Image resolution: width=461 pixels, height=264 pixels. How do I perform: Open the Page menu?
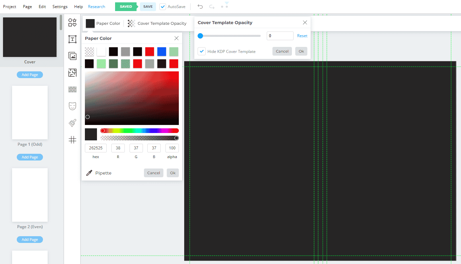point(28,7)
